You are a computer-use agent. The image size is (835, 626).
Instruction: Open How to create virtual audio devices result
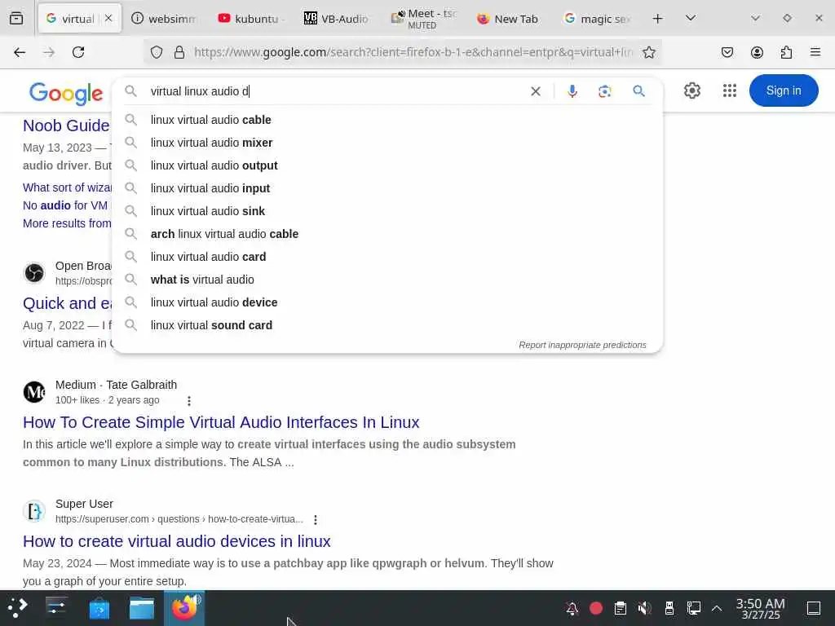pos(177,541)
